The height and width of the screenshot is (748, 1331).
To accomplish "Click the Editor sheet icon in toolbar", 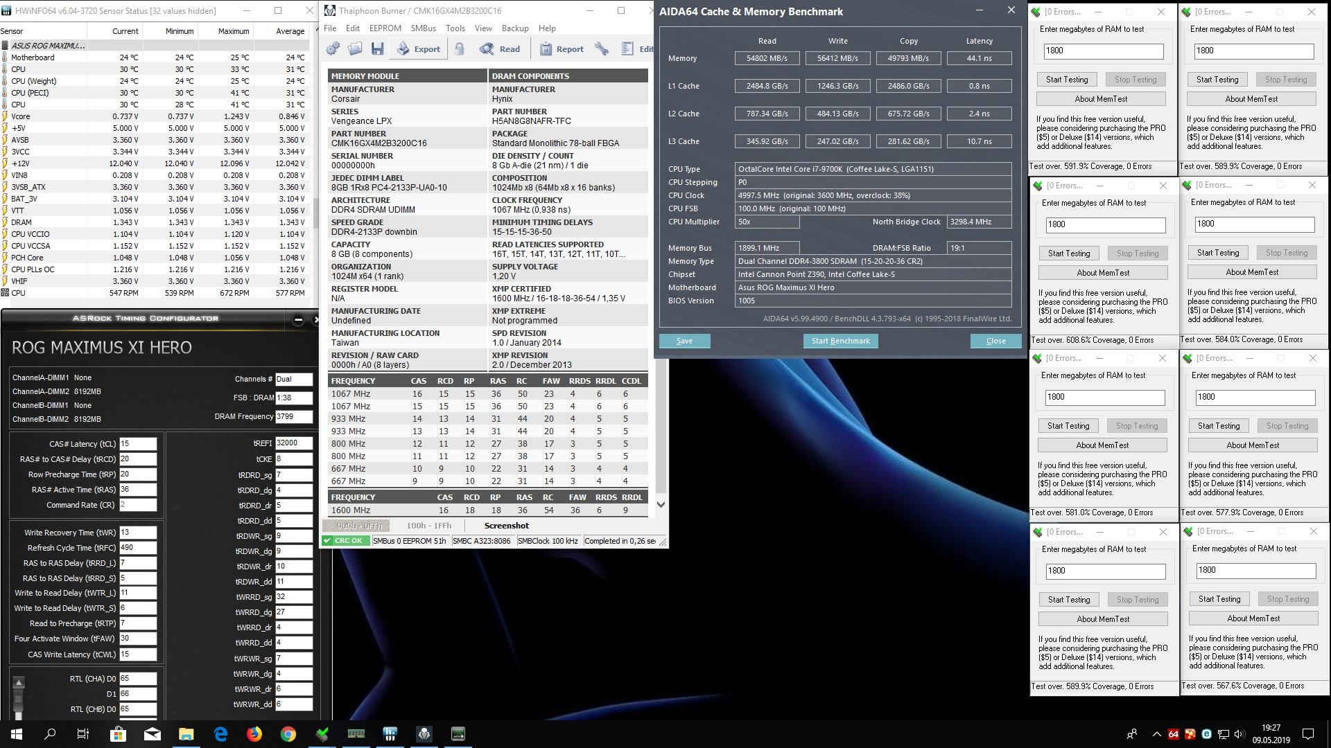I will pyautogui.click(x=638, y=48).
